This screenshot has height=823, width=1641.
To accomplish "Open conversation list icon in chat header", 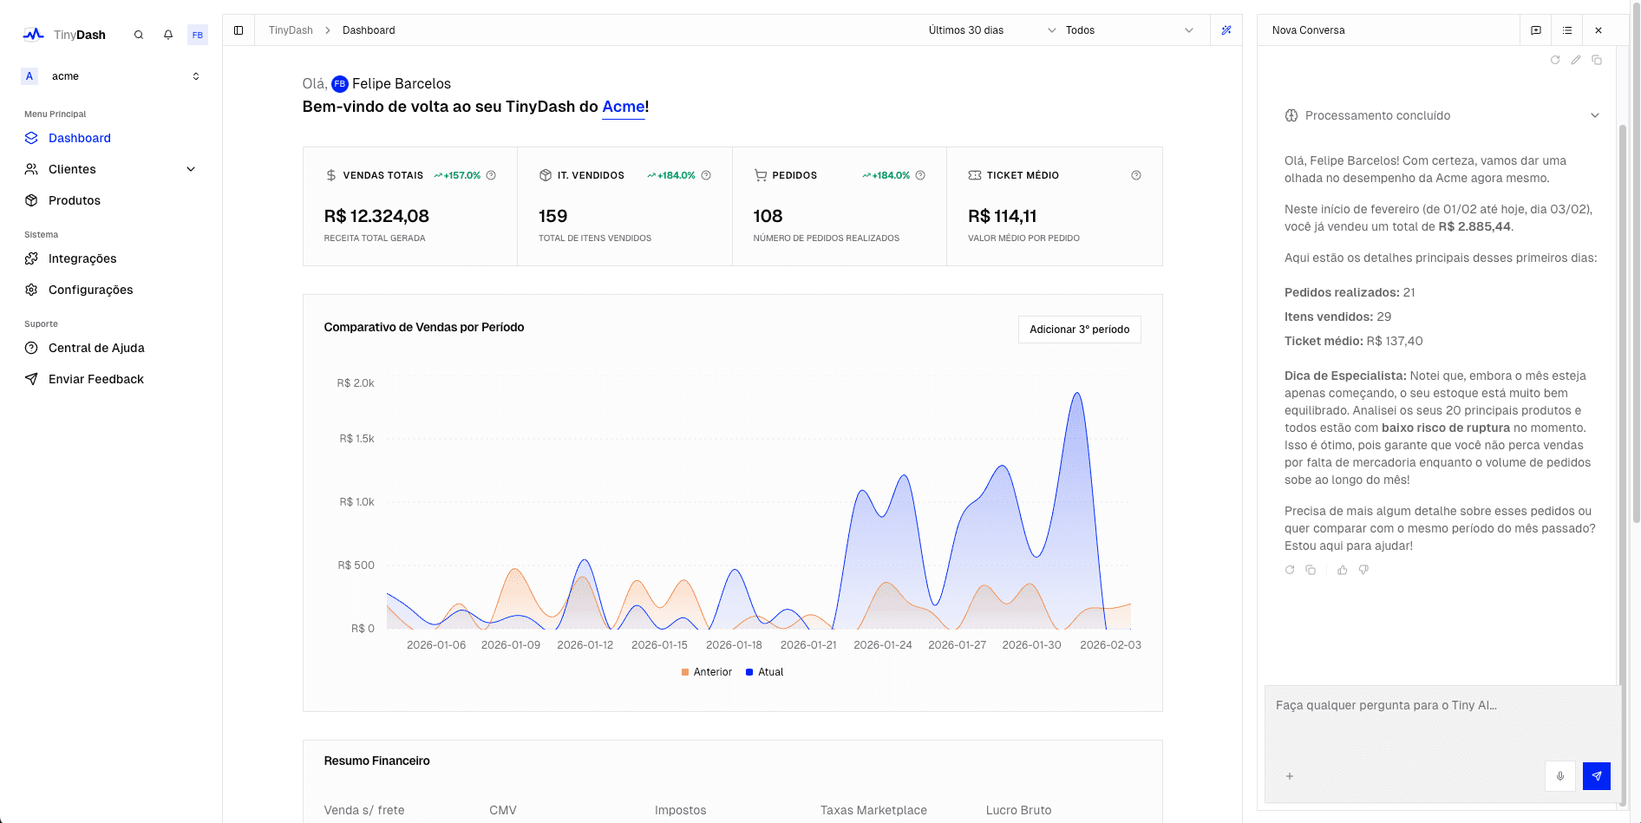I will click(1567, 30).
